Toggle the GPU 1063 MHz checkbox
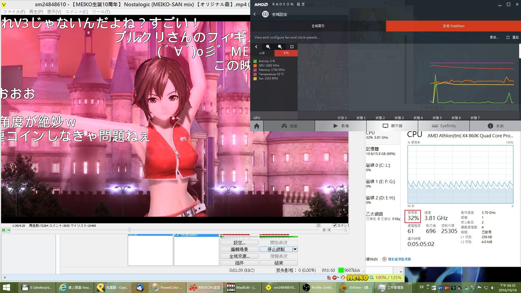This screenshot has width=521, height=293. (x=255, y=66)
